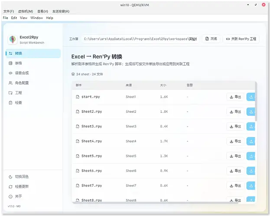Viewport: 270px width, 216px height.
Task: Click 关联 Ren'Py 工程 button
Action: point(241,39)
